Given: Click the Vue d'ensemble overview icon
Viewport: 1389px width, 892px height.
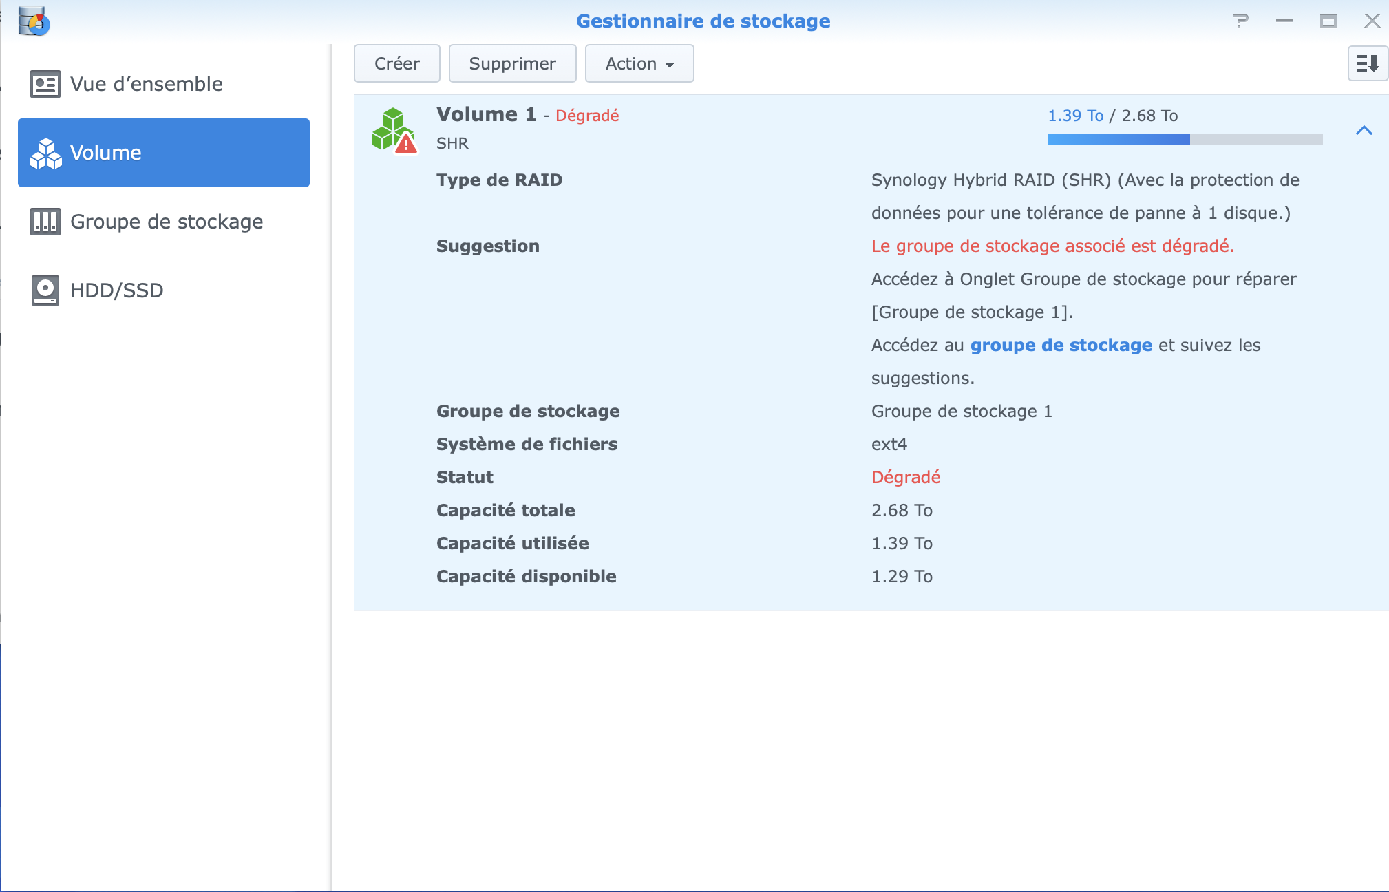Looking at the screenshot, I should [x=45, y=84].
